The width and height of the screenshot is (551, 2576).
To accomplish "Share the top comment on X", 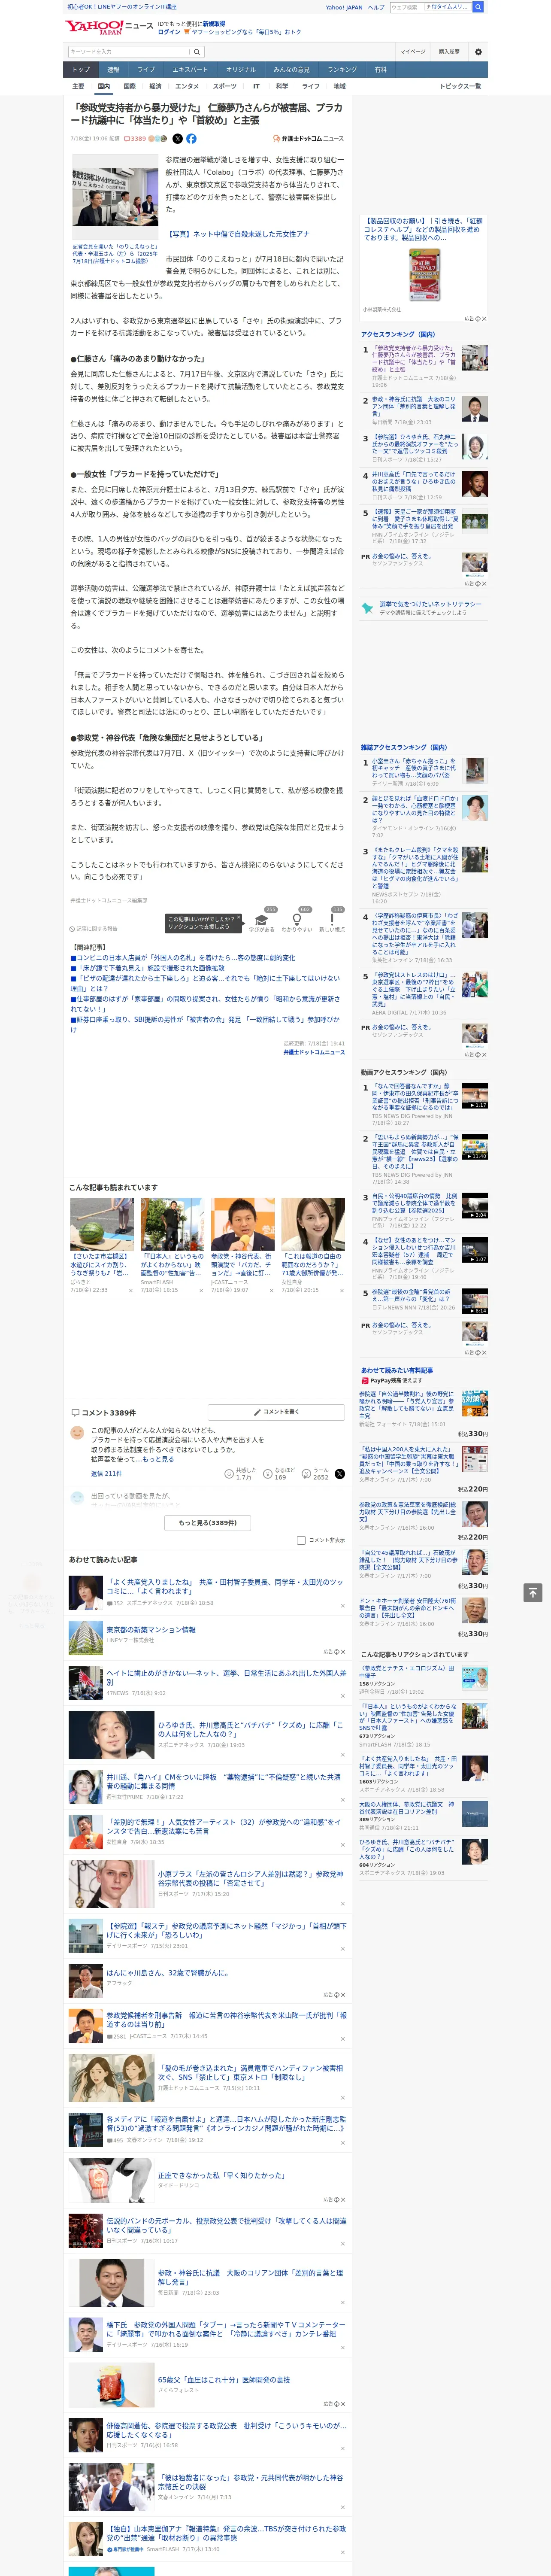I will pos(340,1474).
